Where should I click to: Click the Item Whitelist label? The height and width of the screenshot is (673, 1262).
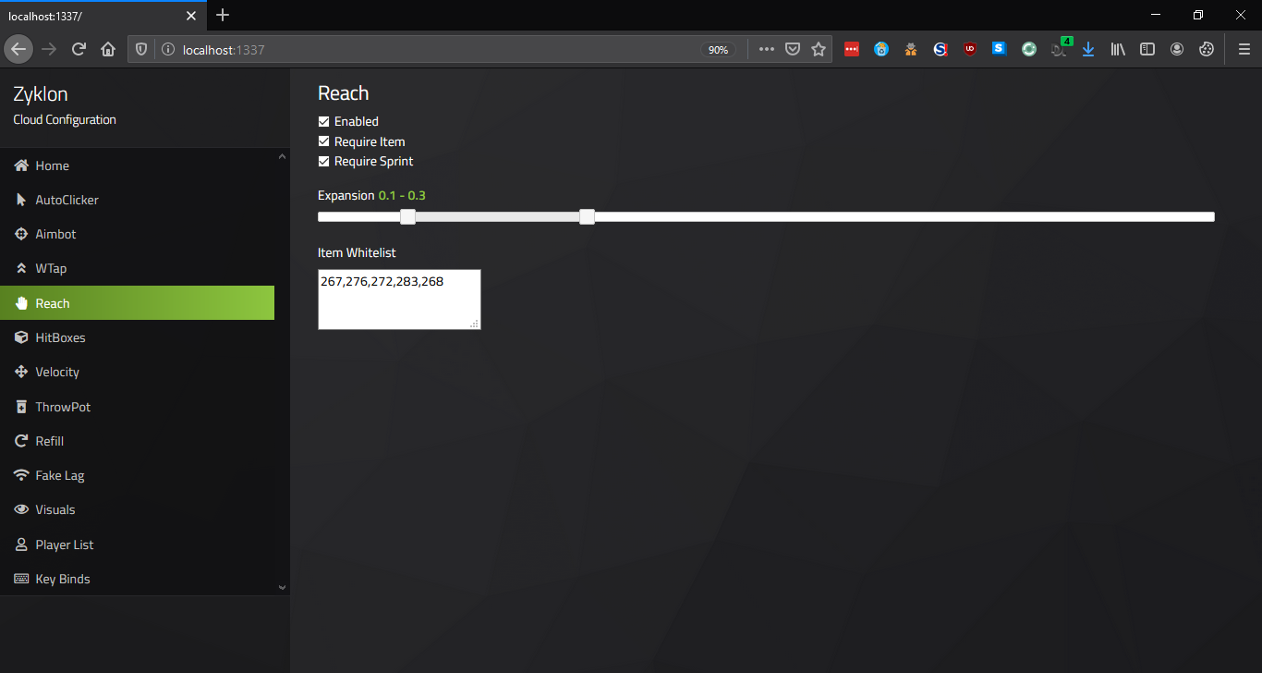click(x=357, y=252)
